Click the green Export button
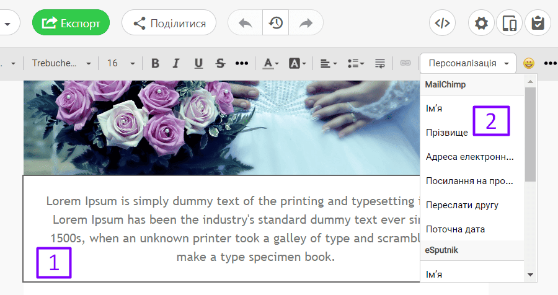This screenshot has height=295, width=558. coord(71,23)
